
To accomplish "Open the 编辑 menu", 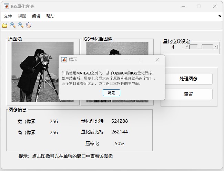I will [x=36, y=16].
